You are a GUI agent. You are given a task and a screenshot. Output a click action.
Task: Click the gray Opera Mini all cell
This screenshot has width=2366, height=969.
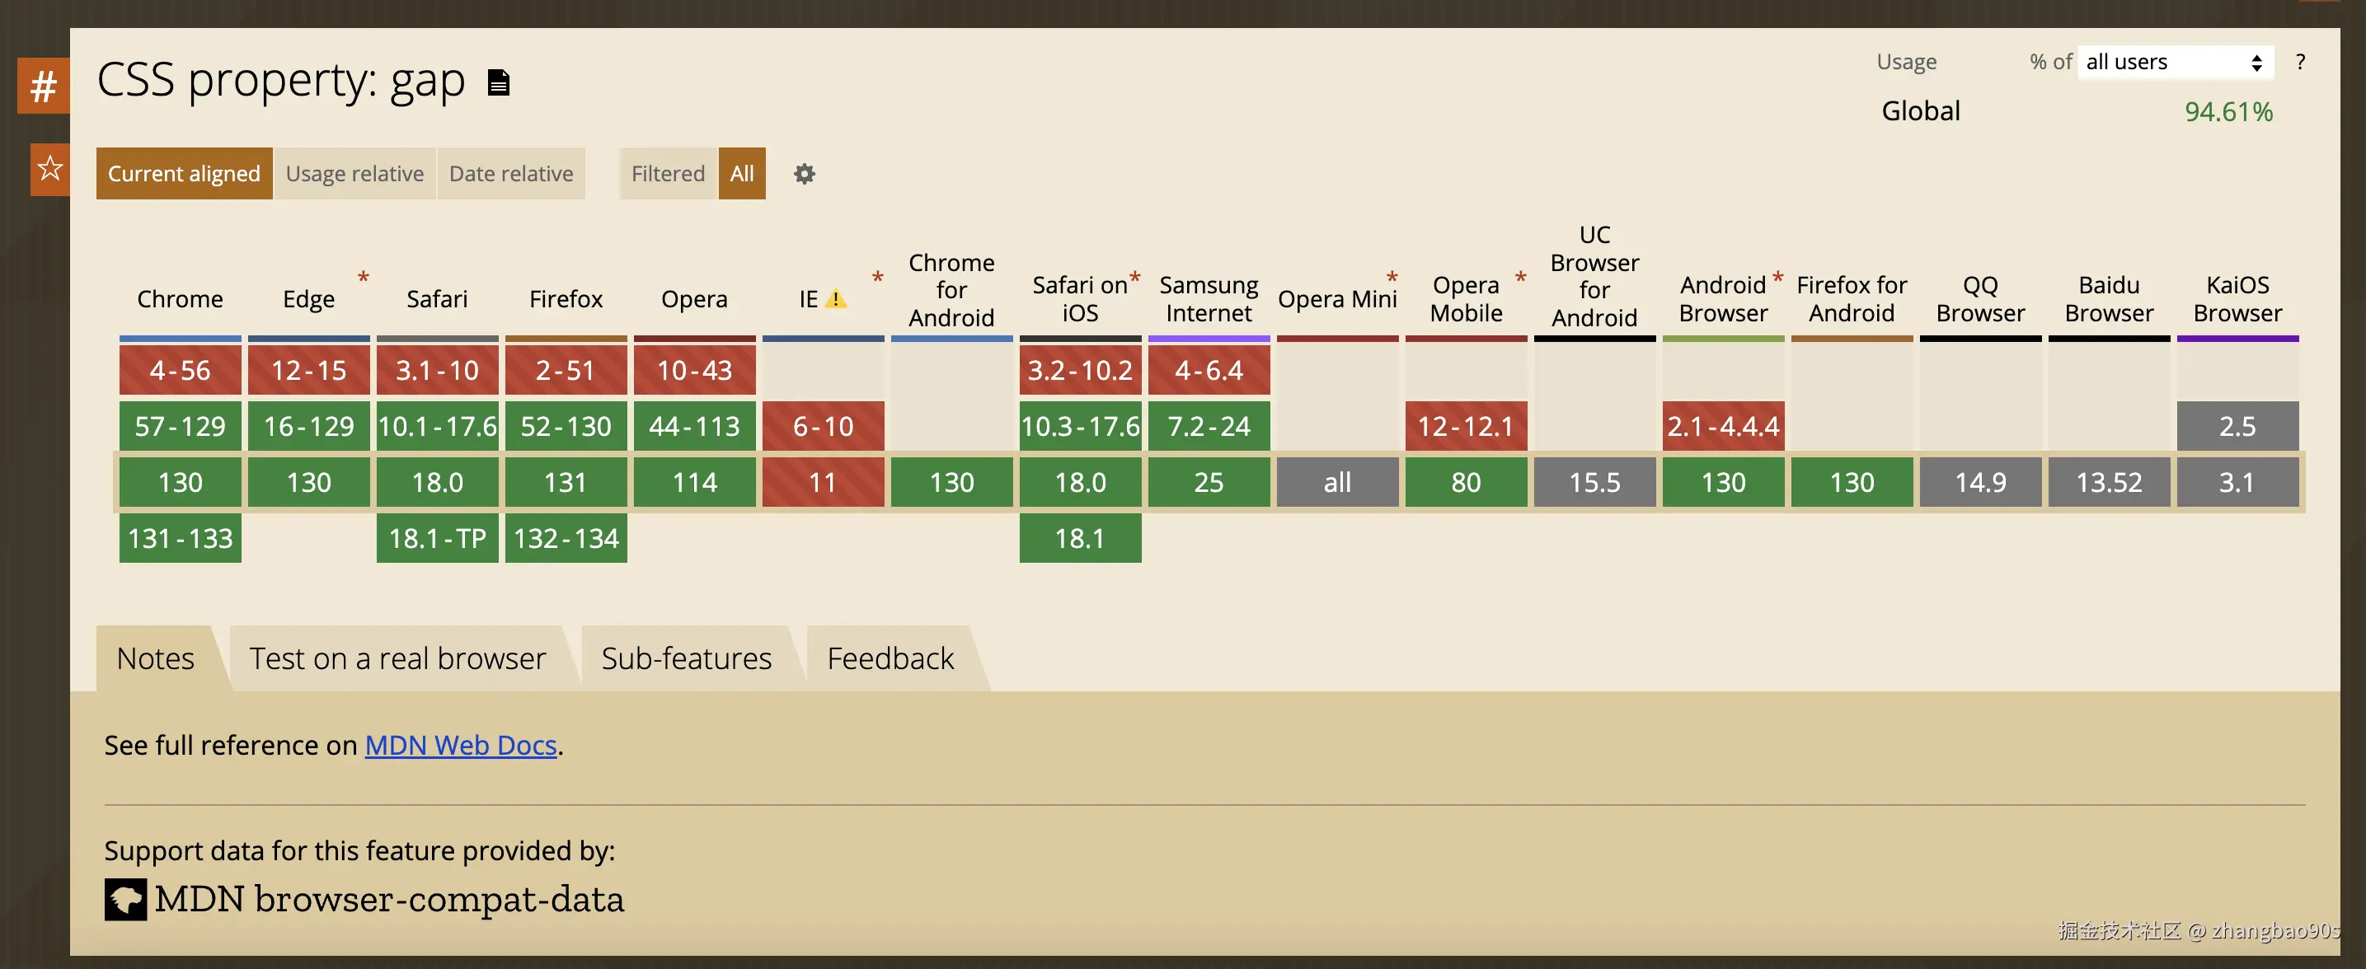(x=1337, y=482)
